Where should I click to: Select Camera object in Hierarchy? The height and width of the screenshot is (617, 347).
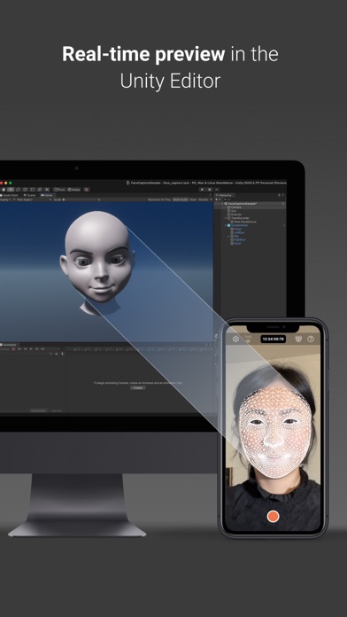tap(235, 207)
